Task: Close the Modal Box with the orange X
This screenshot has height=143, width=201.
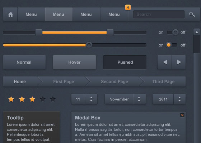Action: point(182,115)
